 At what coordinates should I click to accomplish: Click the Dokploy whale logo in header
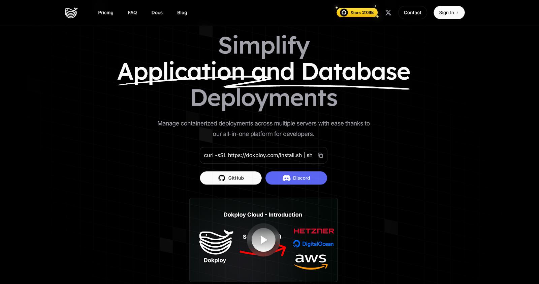(71, 13)
